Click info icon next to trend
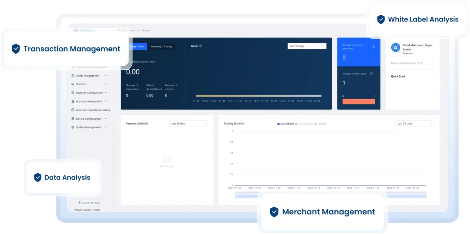This screenshot has height=234, width=470. coord(201,46)
